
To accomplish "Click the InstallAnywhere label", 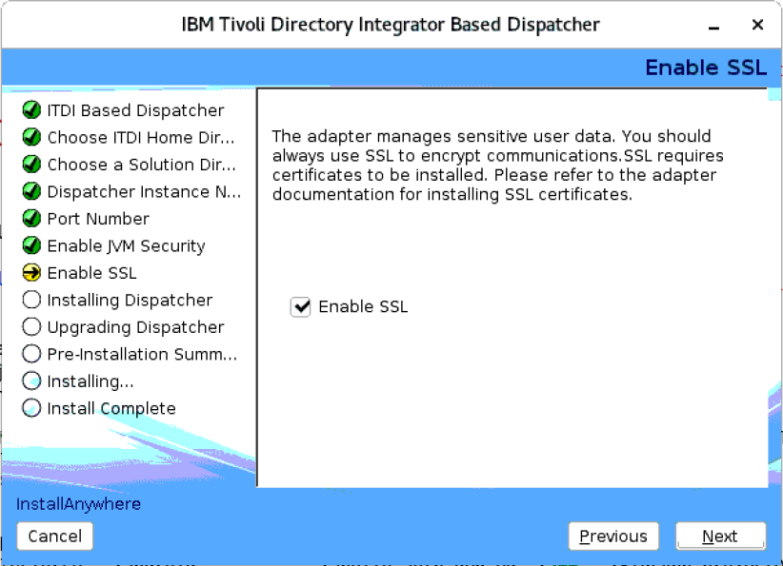I will (78, 503).
